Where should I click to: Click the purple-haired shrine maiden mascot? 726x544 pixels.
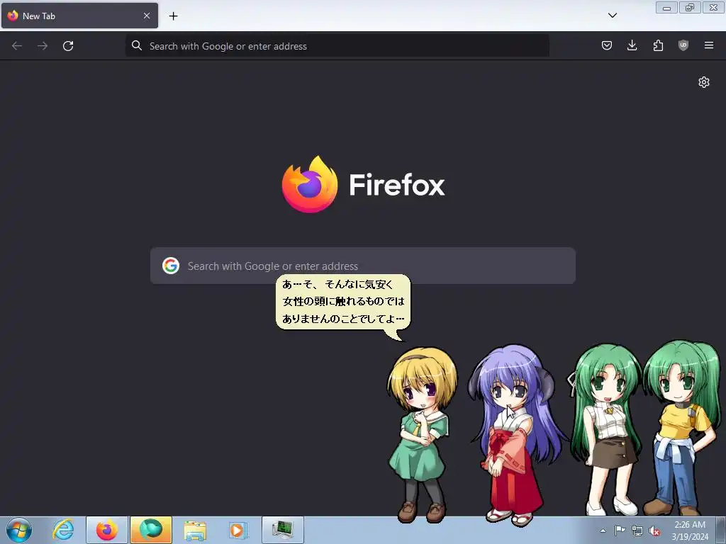(x=514, y=435)
